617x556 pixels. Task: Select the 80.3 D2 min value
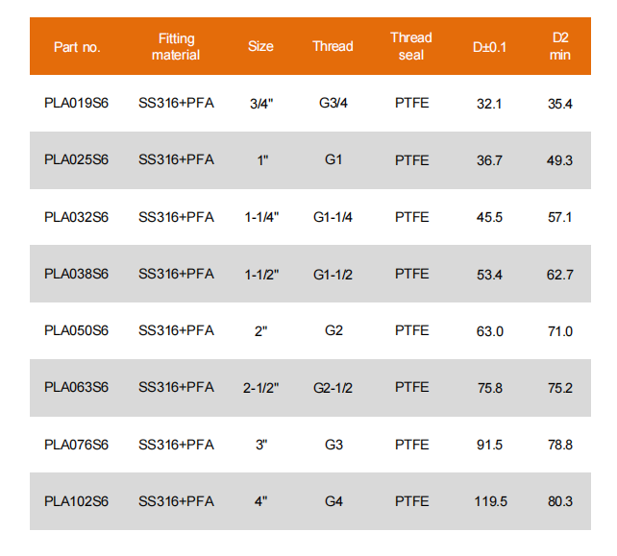pyautogui.click(x=560, y=501)
